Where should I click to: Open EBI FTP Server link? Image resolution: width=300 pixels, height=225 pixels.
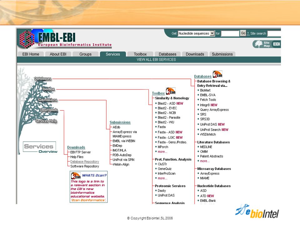[x=81, y=152]
